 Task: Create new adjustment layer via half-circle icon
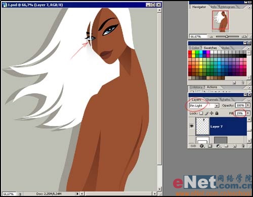point(218,146)
